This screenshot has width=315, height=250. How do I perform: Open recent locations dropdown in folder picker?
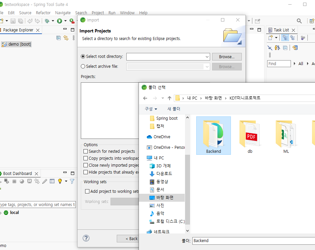(x=163, y=98)
